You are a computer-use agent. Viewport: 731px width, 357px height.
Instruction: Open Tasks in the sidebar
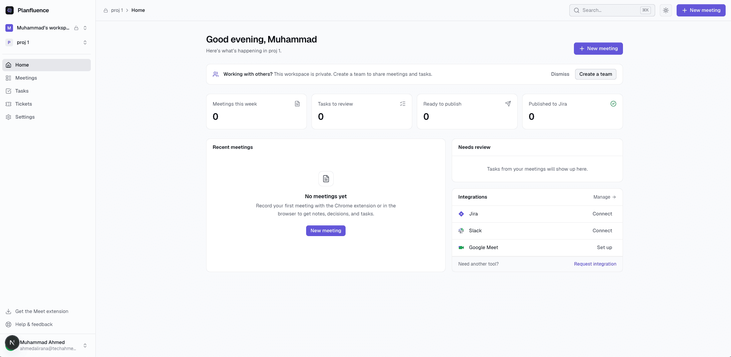pos(47,91)
